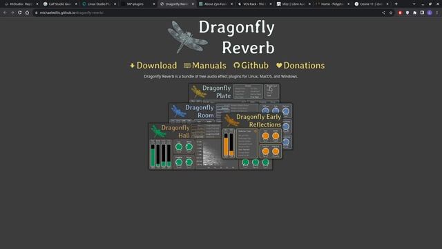Click the site lock security icon
Viewport: 442px width, 249px height.
click(36, 12)
